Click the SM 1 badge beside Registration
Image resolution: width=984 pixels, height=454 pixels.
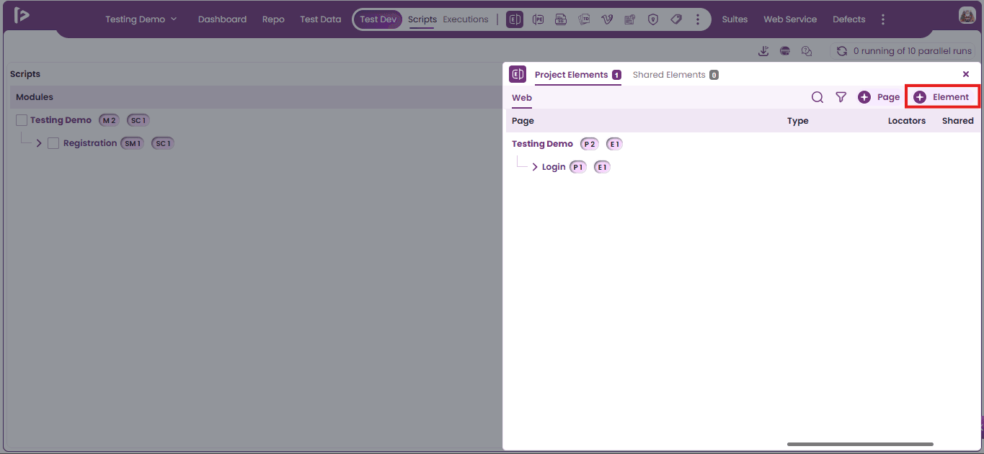(x=133, y=143)
